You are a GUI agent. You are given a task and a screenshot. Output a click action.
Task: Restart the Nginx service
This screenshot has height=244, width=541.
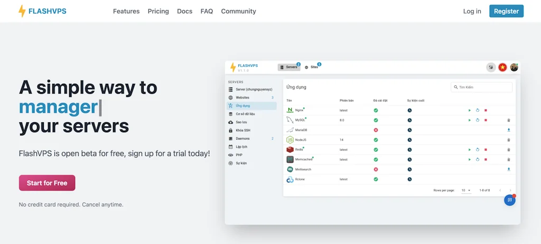point(478,111)
